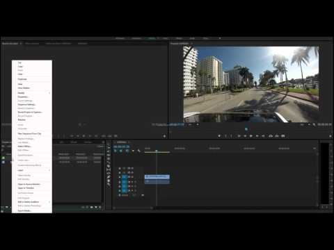Switch to the Audio Clip Mixer tab

point(58,43)
